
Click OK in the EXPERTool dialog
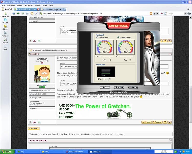point(104,87)
